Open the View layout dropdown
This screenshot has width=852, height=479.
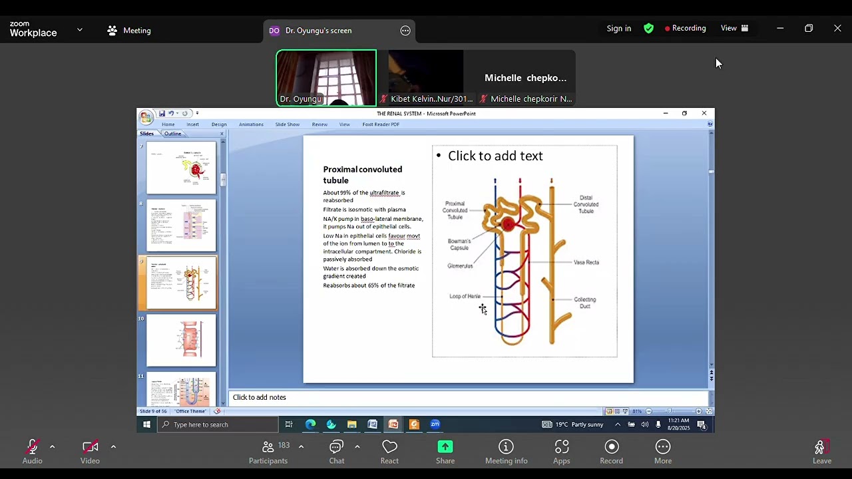(735, 28)
